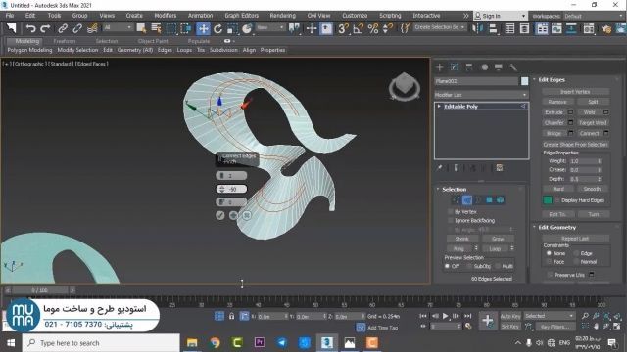Open the selection filter All dropdown
Image resolution: width=627 pixels, height=352 pixels.
click(118, 28)
